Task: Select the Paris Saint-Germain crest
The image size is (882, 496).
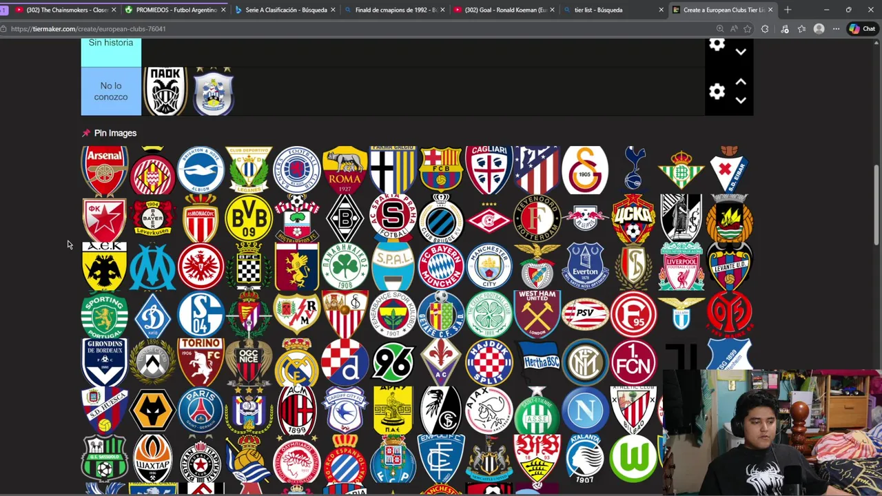Action: 201,411
